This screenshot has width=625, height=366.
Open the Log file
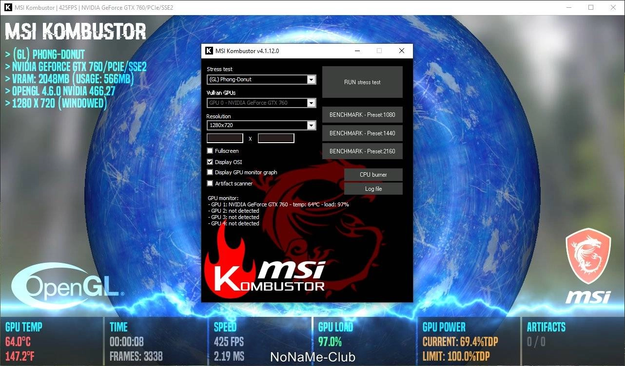373,189
